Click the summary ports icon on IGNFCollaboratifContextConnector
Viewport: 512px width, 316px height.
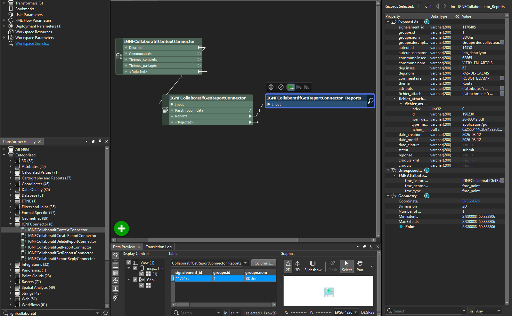pyautogui.click(x=119, y=56)
